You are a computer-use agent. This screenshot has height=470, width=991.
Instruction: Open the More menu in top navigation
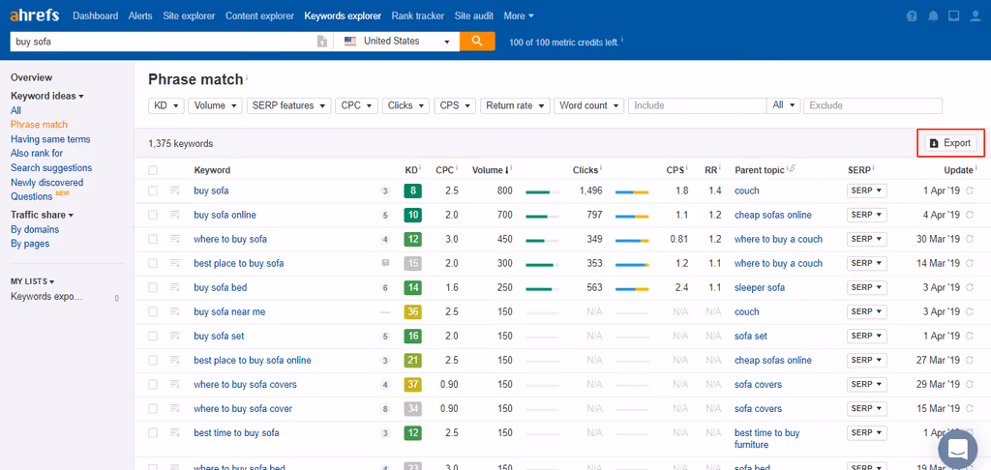(x=519, y=15)
